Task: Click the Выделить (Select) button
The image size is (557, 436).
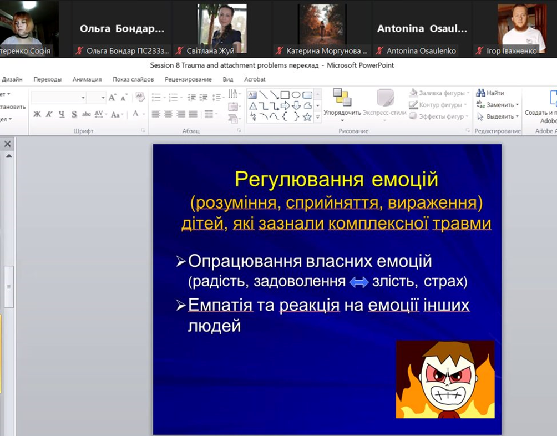Action: point(498,116)
